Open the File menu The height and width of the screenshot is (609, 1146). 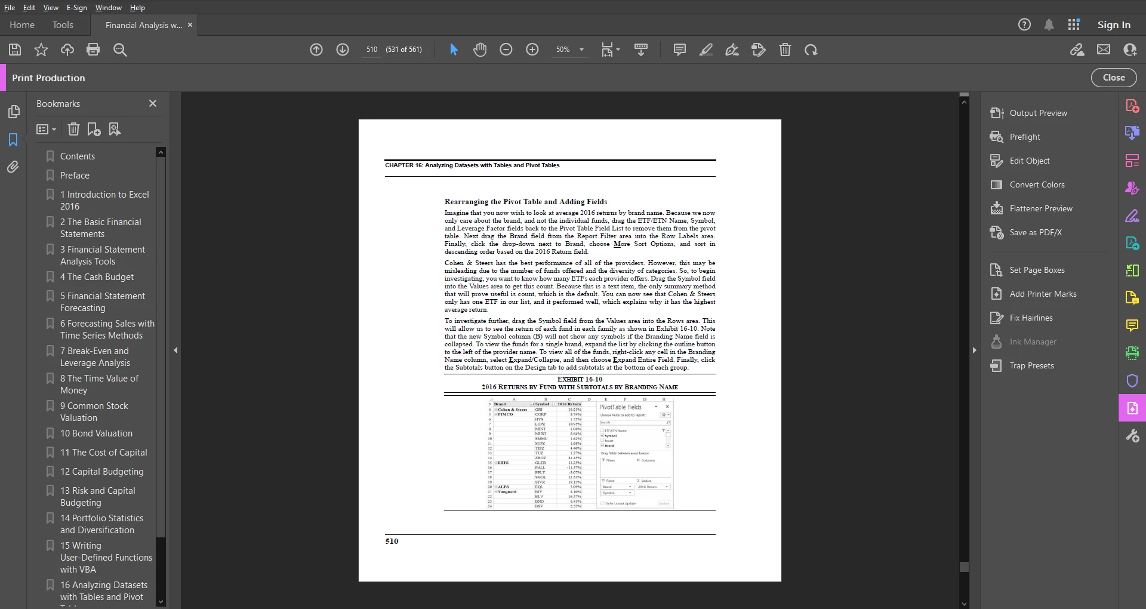click(10, 7)
